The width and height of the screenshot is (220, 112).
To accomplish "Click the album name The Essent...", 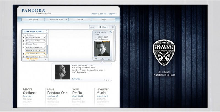I will (103, 39).
